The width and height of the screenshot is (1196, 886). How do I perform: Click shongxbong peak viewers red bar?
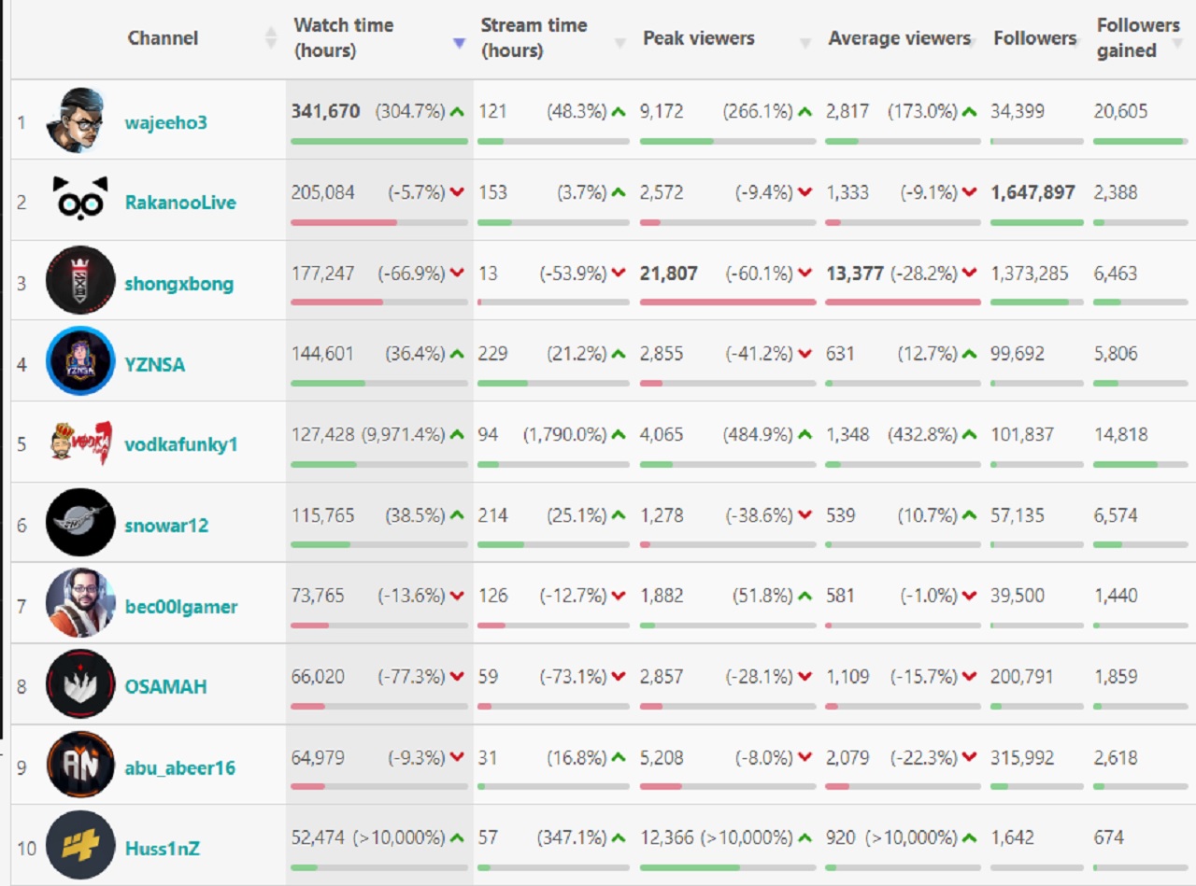[x=728, y=302]
